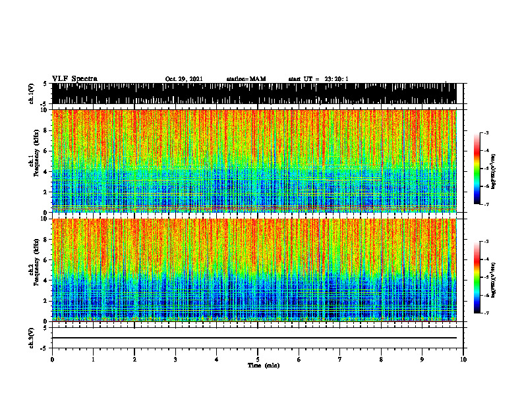The image size is (522, 403).
Task: Click time axis tick label "7"
Action: 340,360
